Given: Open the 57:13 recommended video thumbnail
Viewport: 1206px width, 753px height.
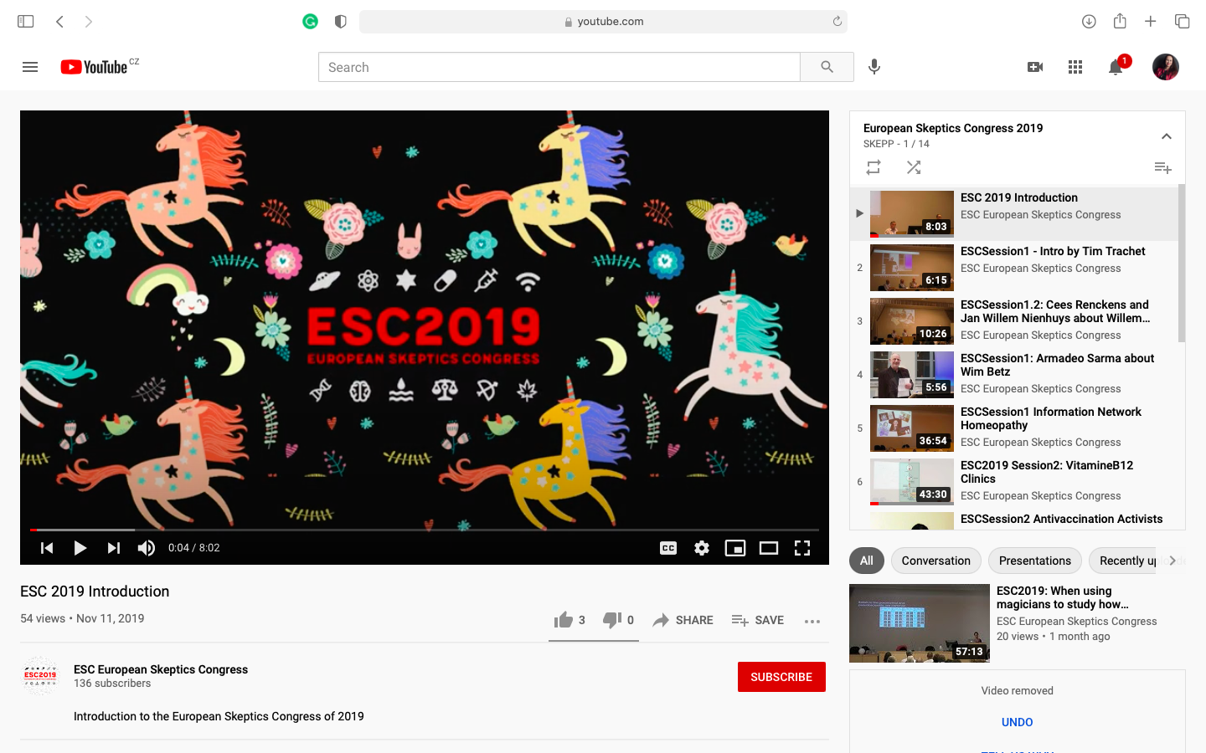Looking at the screenshot, I should click(x=920, y=623).
